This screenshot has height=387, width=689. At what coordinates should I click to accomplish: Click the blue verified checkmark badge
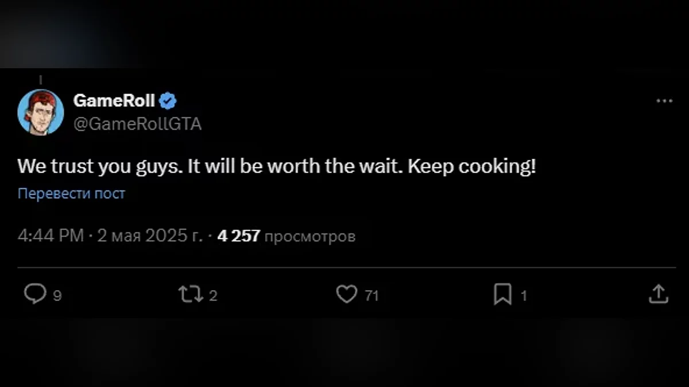tap(168, 101)
